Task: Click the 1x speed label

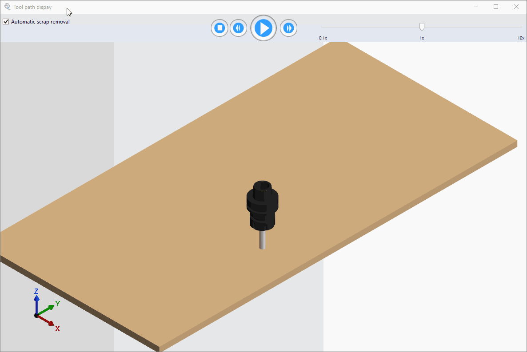Action: click(422, 38)
